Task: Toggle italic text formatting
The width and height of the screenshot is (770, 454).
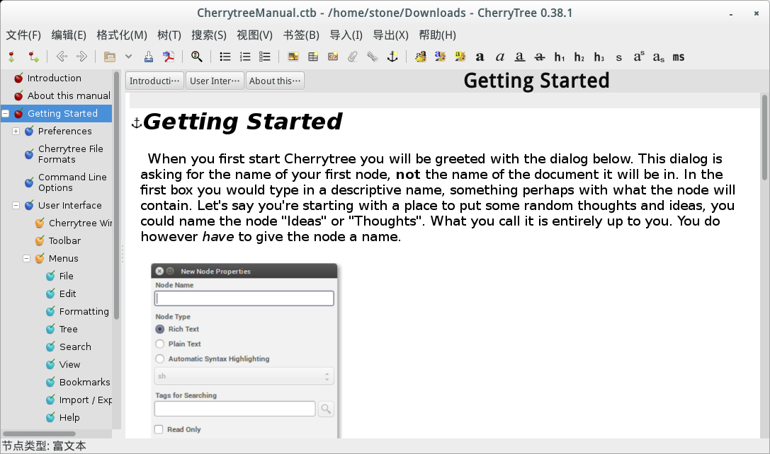Action: pyautogui.click(x=500, y=57)
